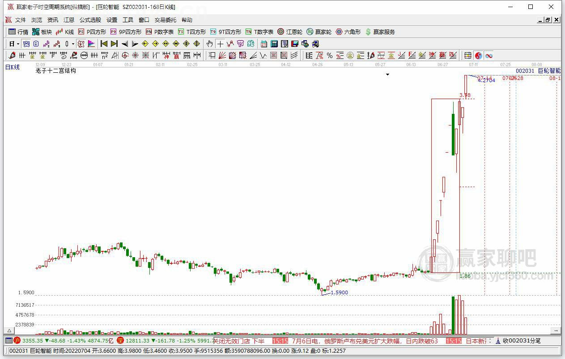Open the 行情 market quotes view
The height and width of the screenshot is (359, 565).
[18, 32]
